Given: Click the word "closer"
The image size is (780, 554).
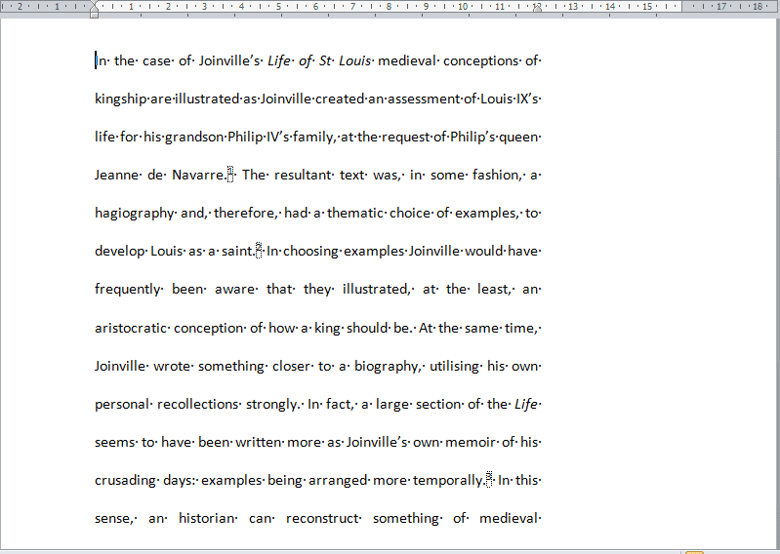Looking at the screenshot, I should [292, 366].
